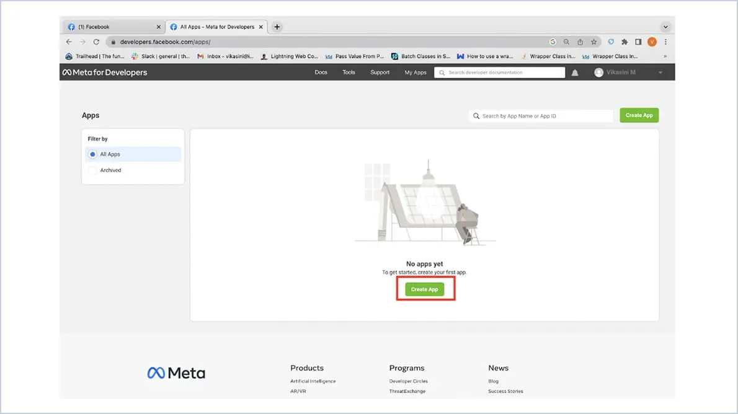Open the orange Chrome profile avatar
738x414 pixels.
652,42
